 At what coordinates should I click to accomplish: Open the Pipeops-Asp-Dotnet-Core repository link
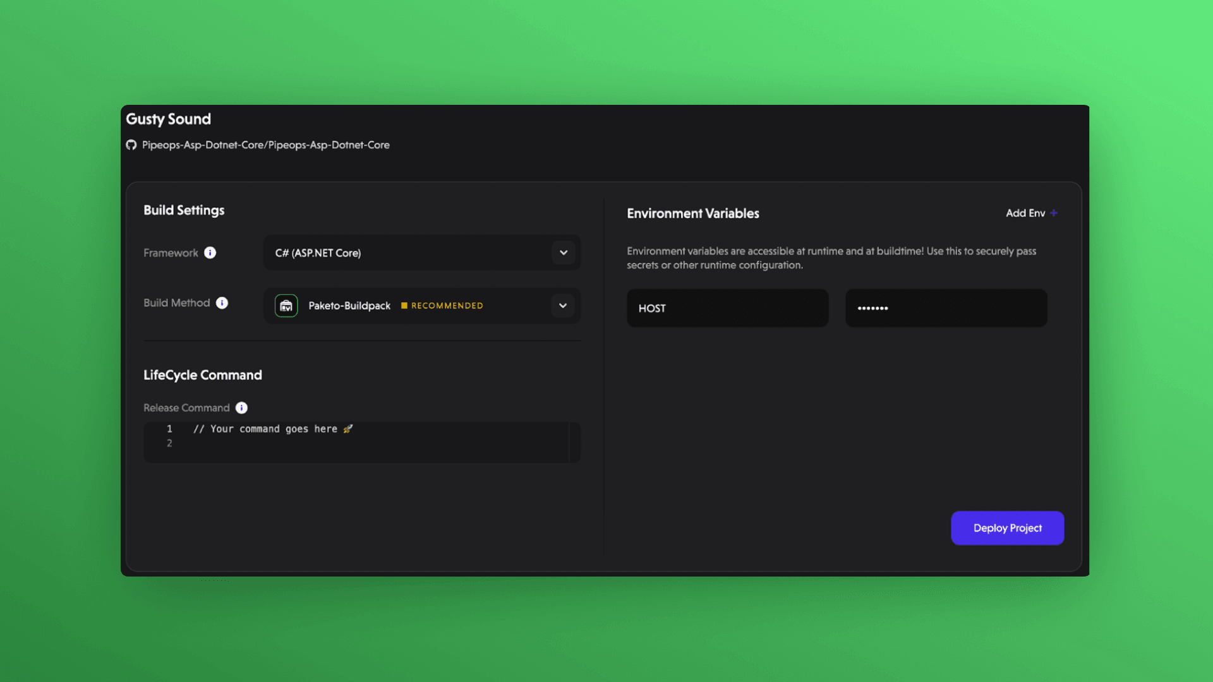(265, 145)
